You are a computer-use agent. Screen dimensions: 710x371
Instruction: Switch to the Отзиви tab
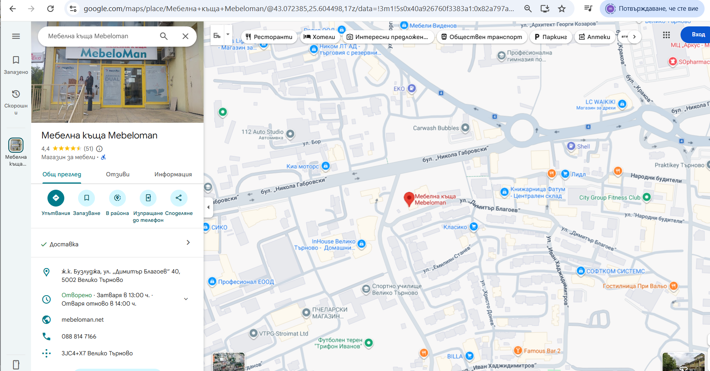click(118, 174)
